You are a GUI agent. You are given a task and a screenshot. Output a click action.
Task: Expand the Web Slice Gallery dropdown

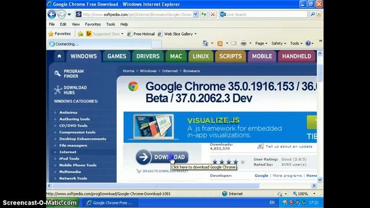195,34
